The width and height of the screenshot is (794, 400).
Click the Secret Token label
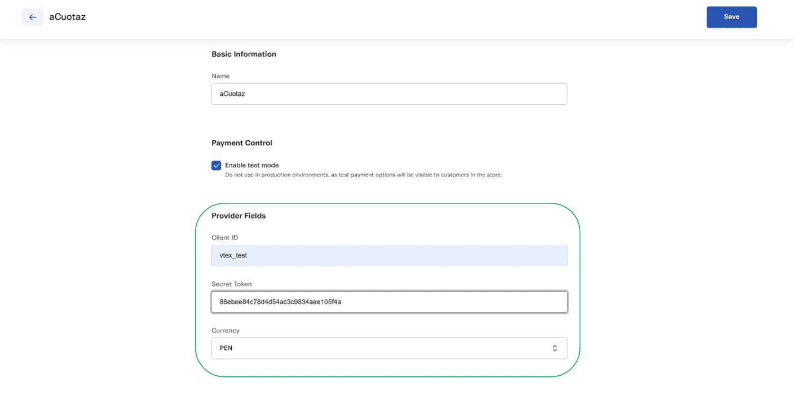click(229, 283)
